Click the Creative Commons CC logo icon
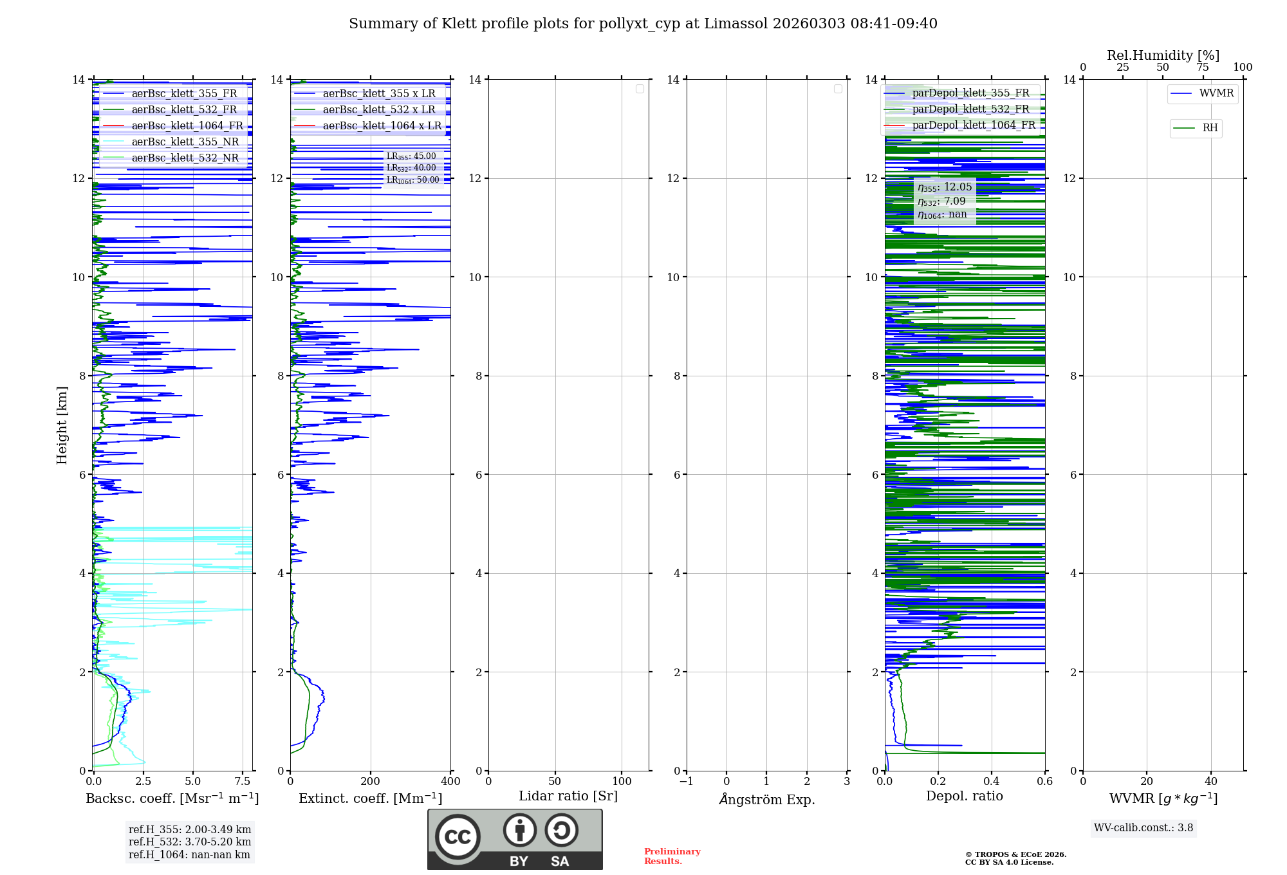1287x875 pixels. (458, 836)
